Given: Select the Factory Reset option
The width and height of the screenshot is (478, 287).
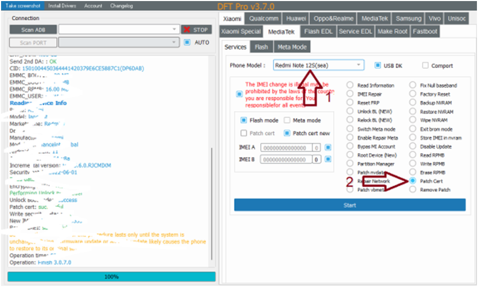Looking at the screenshot, I should click(412, 94).
